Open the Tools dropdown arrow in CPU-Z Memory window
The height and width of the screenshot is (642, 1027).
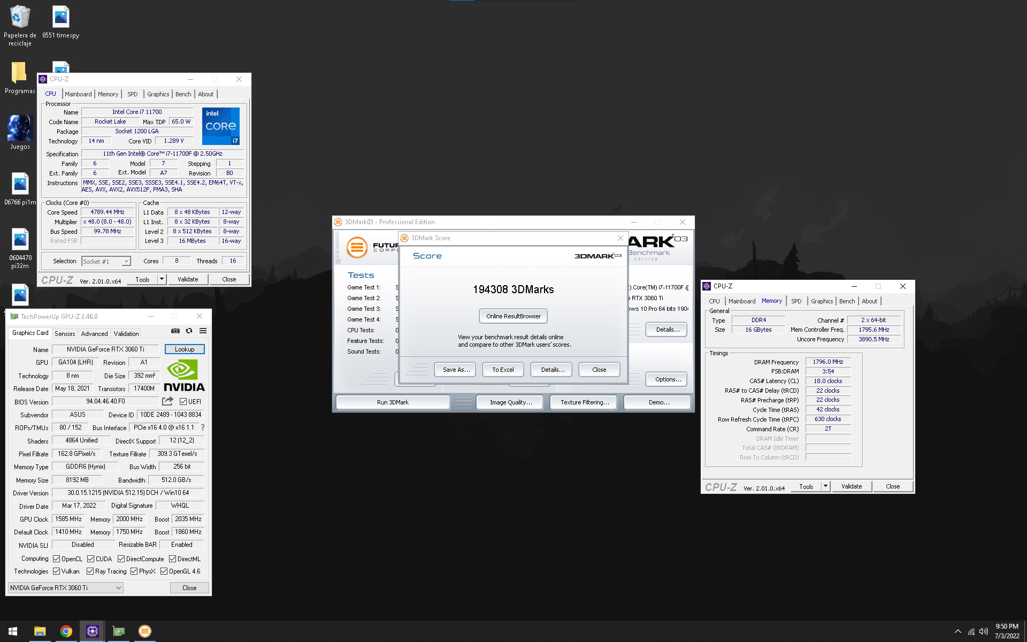[825, 486]
